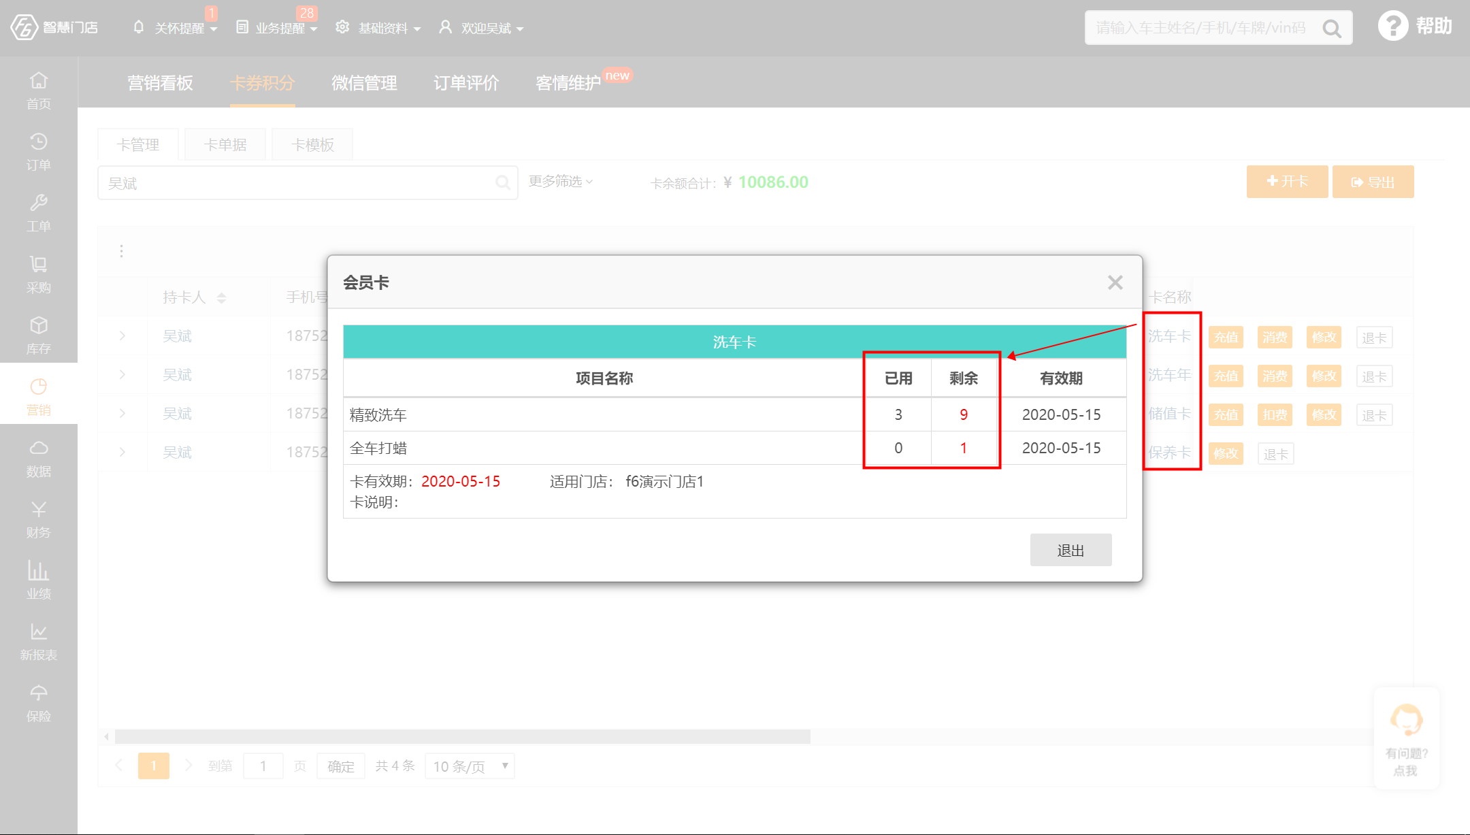Open the 首页 home sidebar icon
Screen dimensions: 1470x835
pyautogui.click(x=39, y=90)
